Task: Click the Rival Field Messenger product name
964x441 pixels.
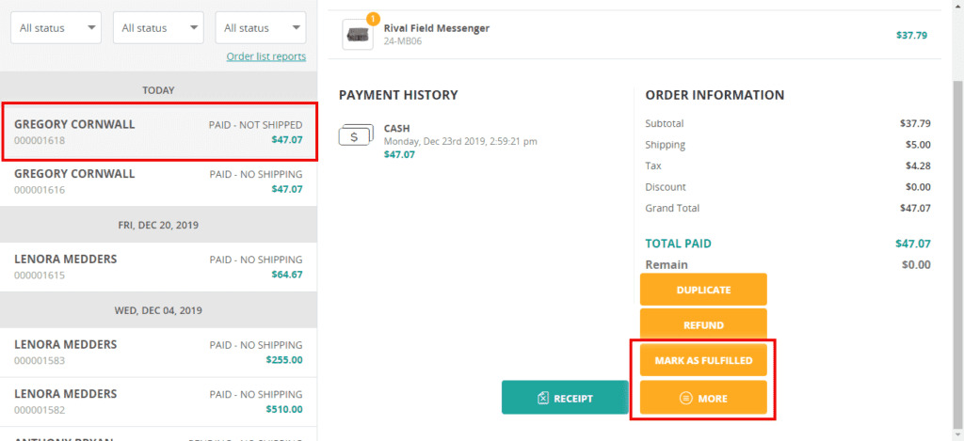Action: (437, 28)
